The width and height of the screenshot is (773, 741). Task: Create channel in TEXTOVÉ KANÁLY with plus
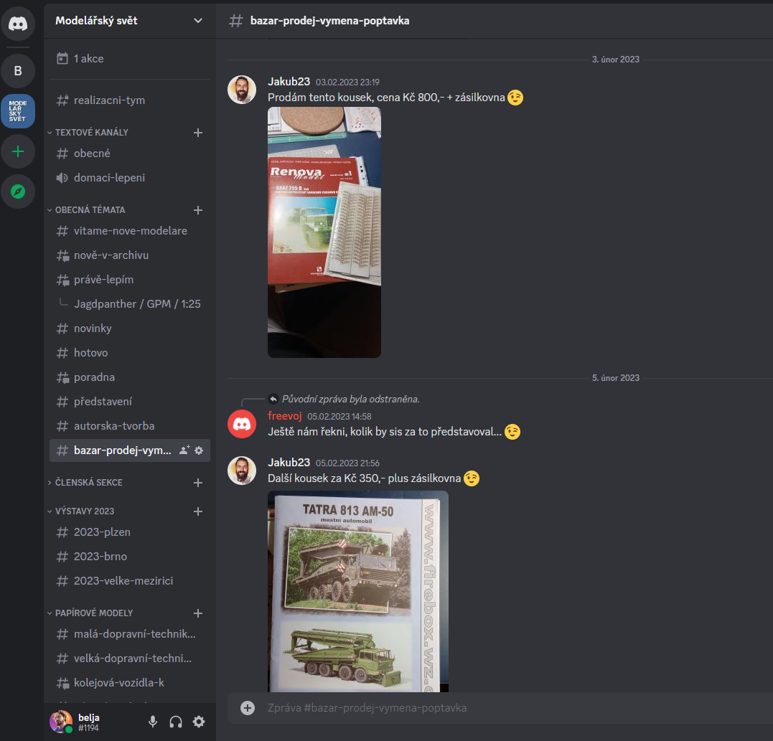[x=198, y=133]
